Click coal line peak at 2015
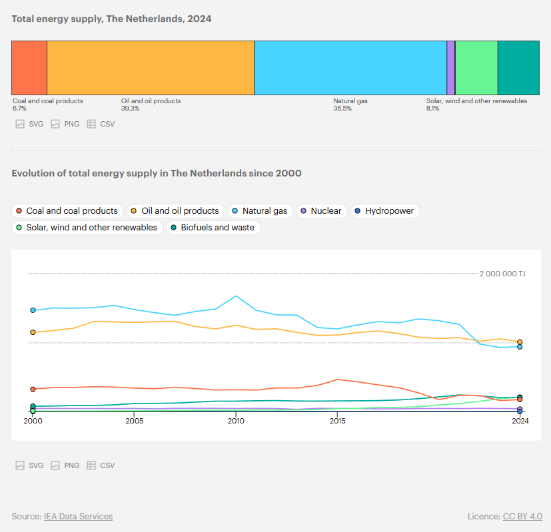The height and width of the screenshot is (532, 551). pyautogui.click(x=337, y=380)
